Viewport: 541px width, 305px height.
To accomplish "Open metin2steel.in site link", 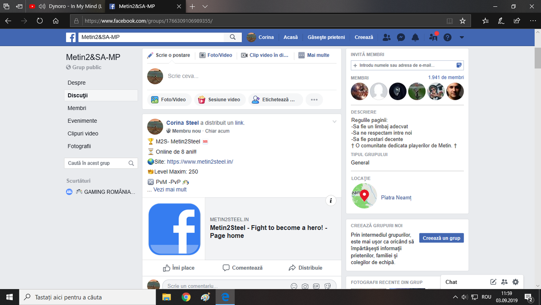I will [200, 162].
